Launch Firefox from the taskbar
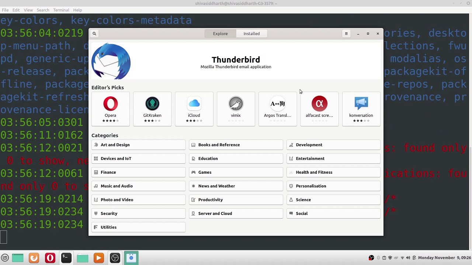 pos(34,258)
